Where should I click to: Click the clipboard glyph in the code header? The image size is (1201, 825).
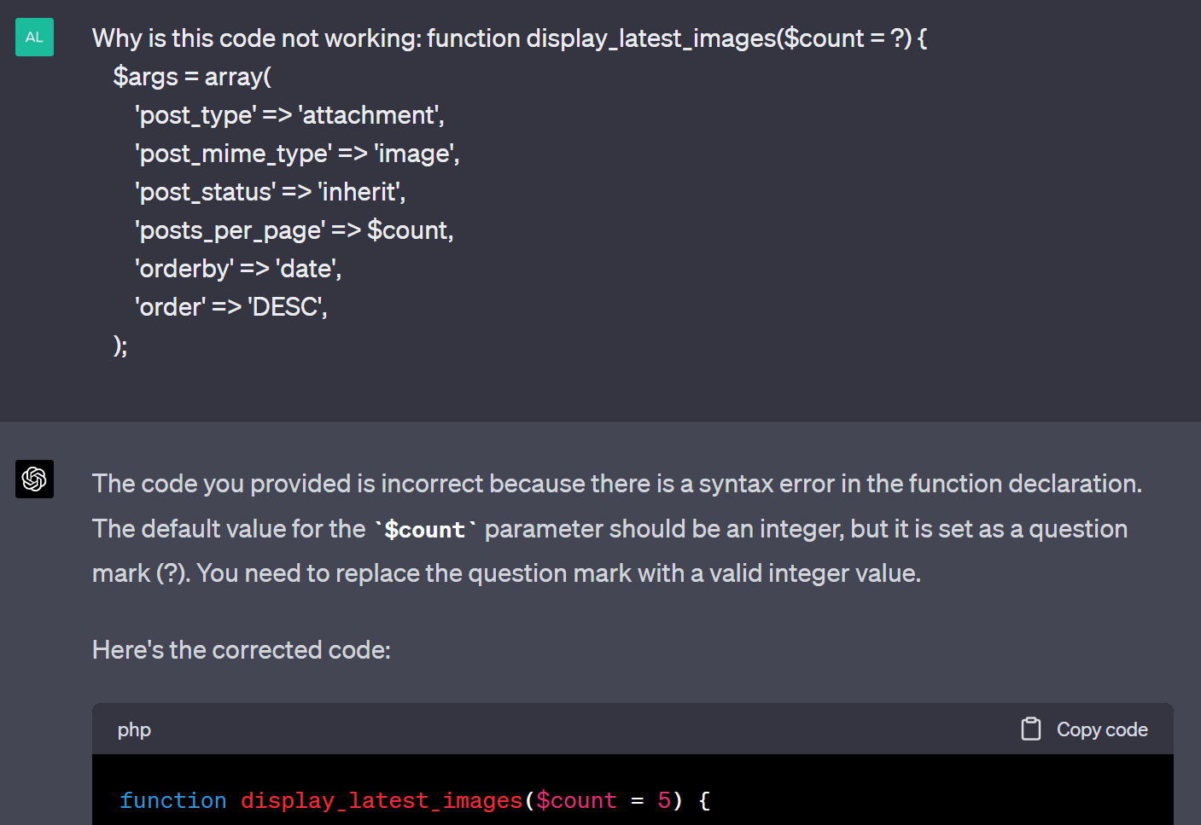[x=1030, y=729]
